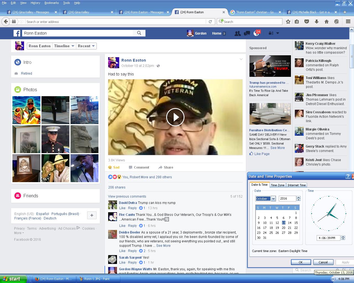Open the friend requests icon

[237, 33]
